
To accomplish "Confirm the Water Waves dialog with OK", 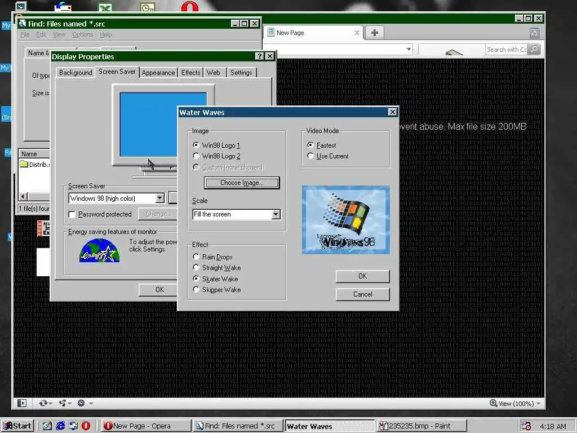I will 362,276.
